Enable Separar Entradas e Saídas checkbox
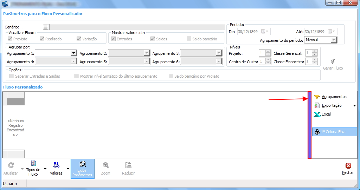This screenshot has height=190, width=360. [12, 76]
